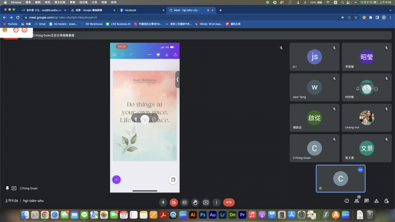Switch to the Gmail inbox tab

pos(43,10)
